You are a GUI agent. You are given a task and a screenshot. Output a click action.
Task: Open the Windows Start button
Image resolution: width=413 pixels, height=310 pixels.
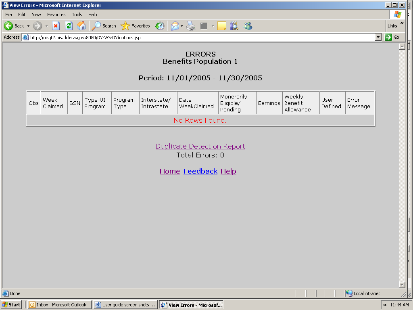click(x=11, y=305)
